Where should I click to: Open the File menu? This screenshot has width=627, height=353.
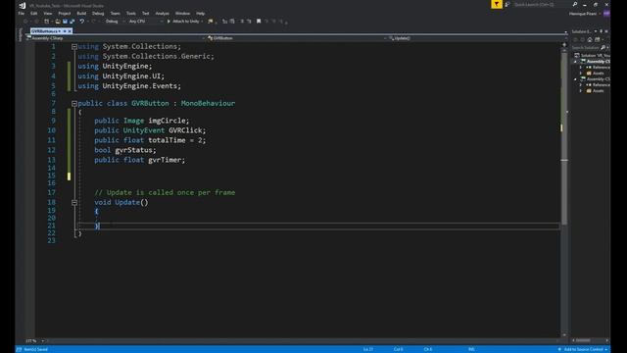[22, 13]
